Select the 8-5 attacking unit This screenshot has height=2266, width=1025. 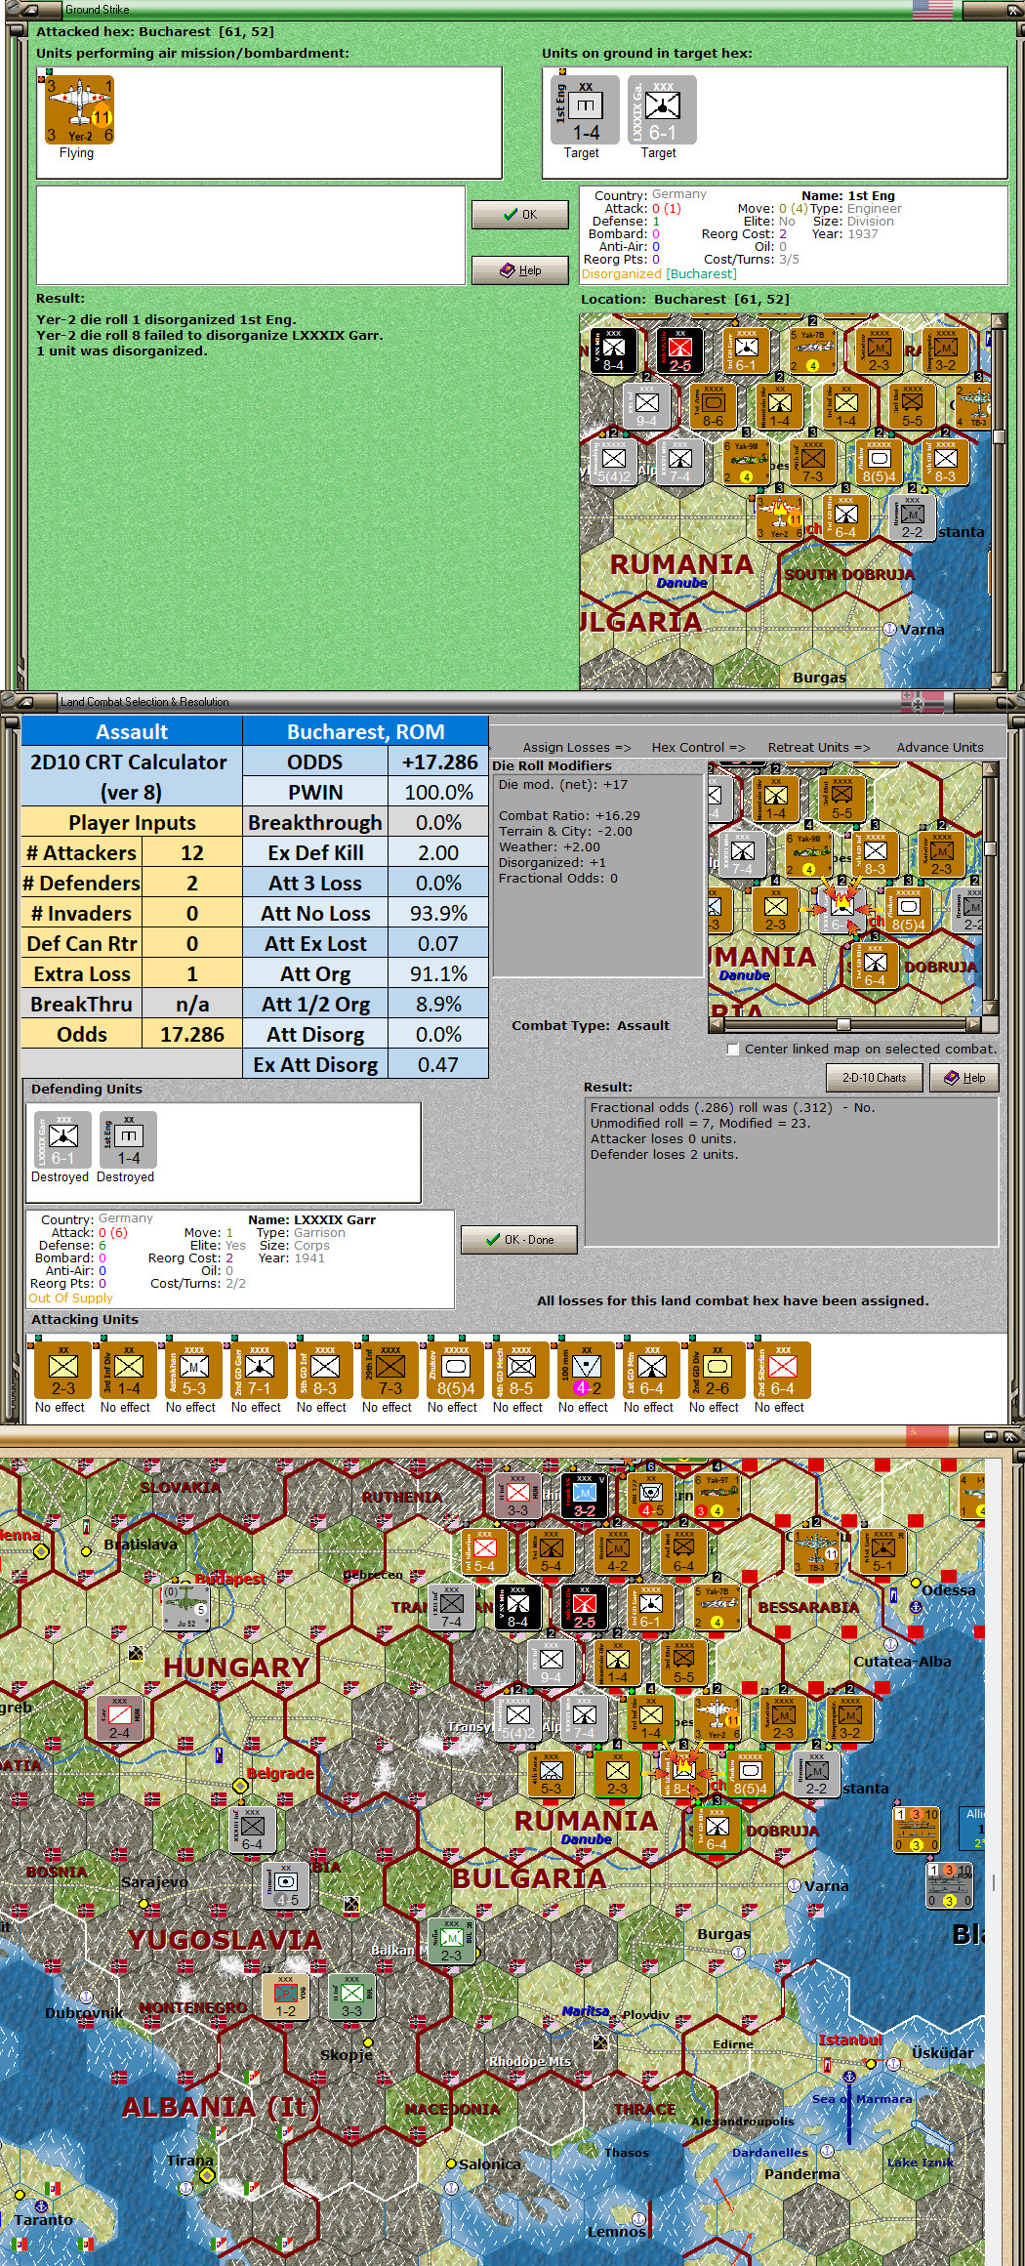[x=520, y=1370]
